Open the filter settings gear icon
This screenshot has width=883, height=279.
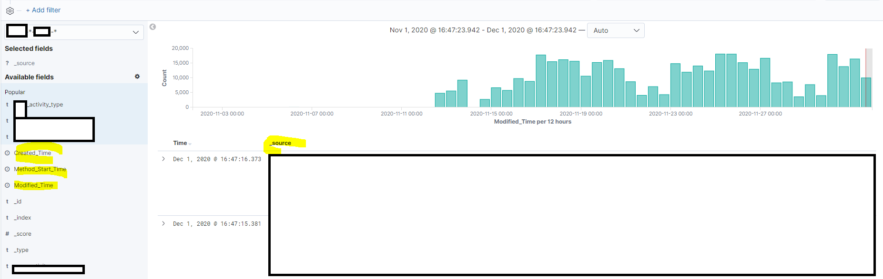[x=10, y=10]
